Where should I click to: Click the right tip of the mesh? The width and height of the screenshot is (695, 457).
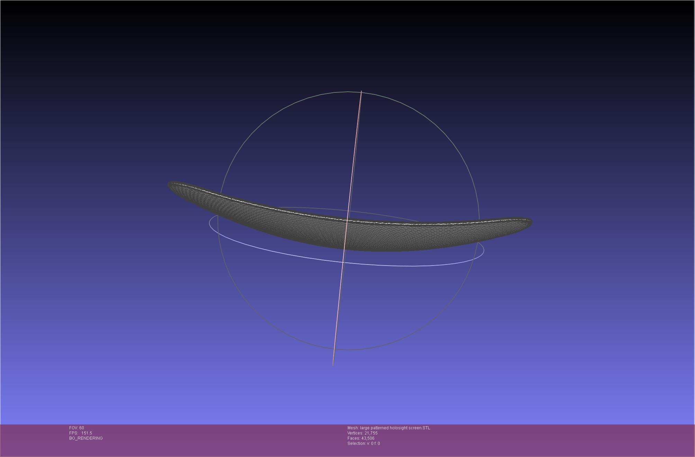point(530,222)
